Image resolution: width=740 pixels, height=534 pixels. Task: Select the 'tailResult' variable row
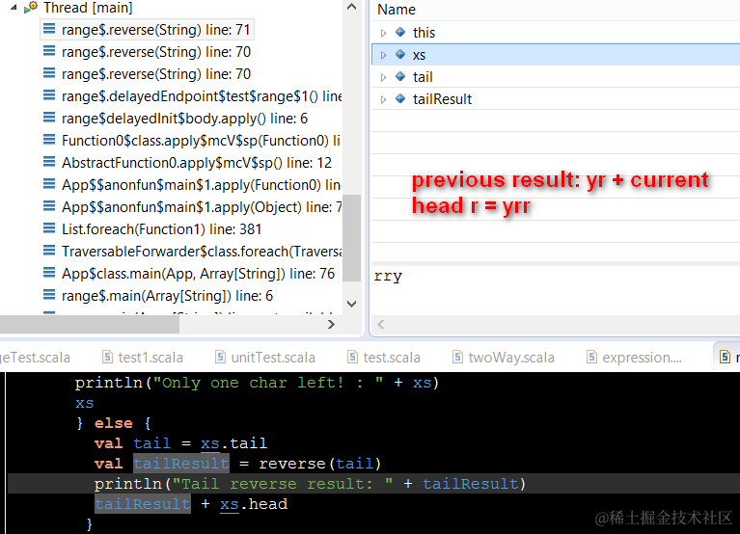pos(556,99)
